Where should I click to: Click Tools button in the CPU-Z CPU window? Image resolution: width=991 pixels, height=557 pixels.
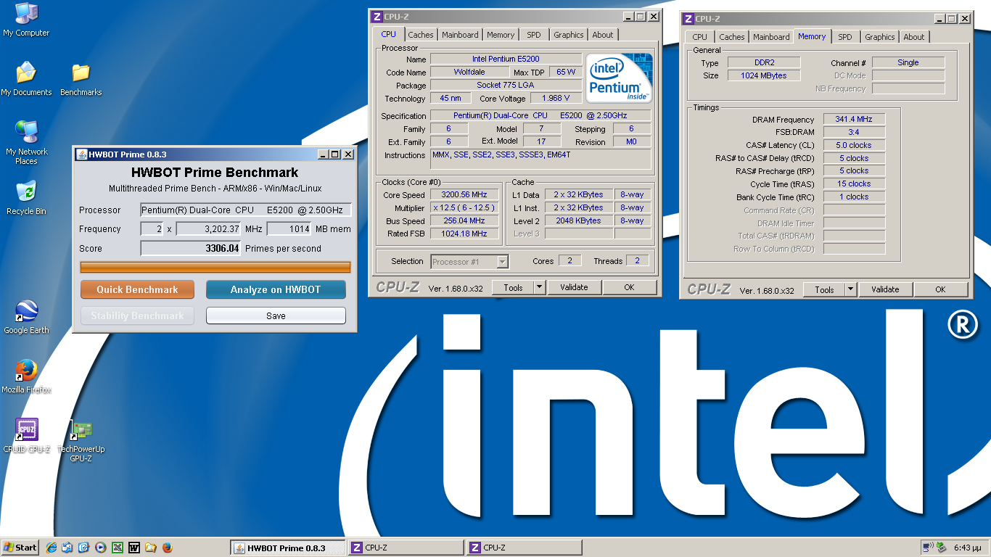[514, 287]
